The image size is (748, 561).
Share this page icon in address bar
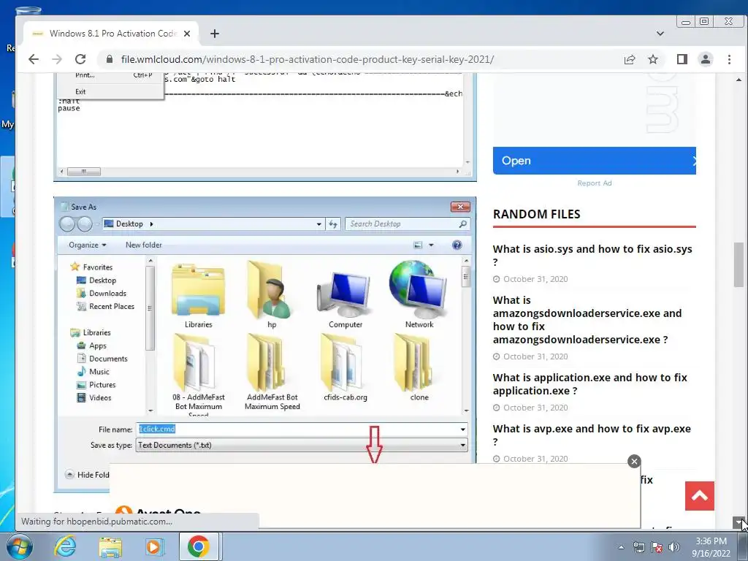630,59
